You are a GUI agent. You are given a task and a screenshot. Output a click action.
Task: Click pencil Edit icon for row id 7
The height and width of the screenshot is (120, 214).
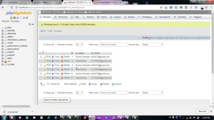pos(45,57)
